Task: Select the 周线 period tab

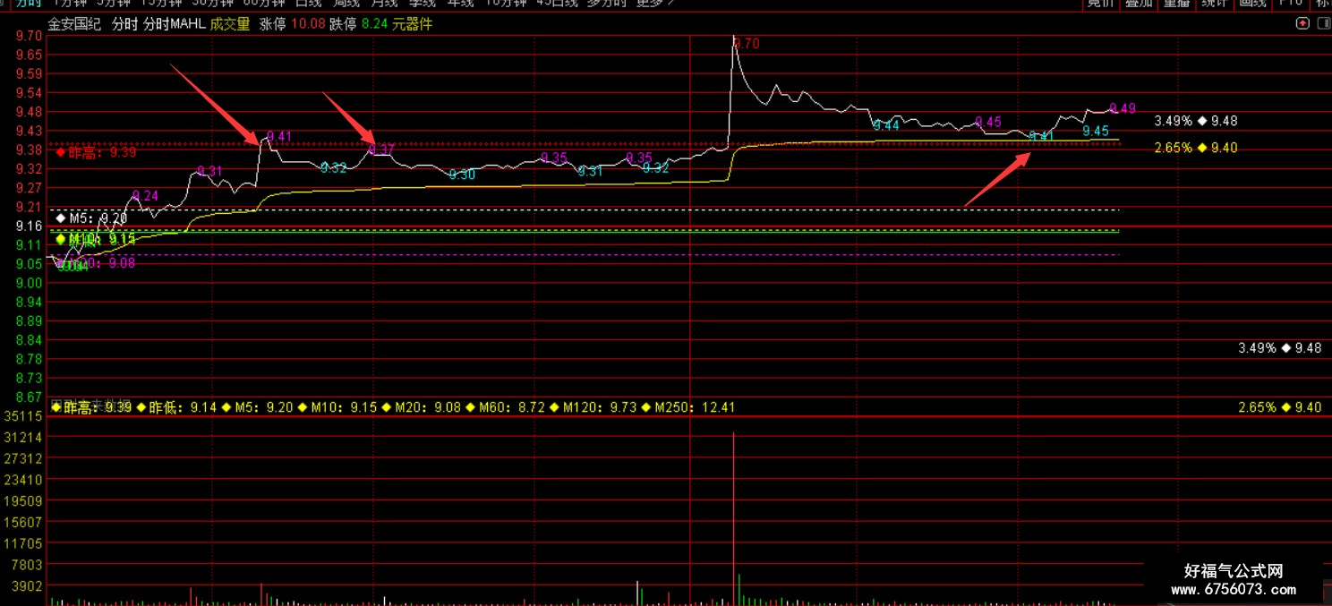Action: [x=346, y=3]
